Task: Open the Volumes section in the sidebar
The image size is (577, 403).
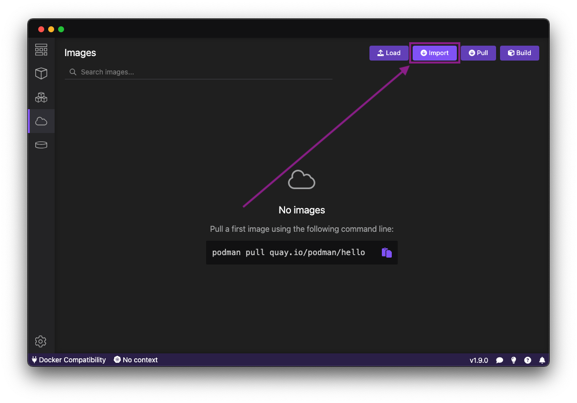Action: coord(41,144)
